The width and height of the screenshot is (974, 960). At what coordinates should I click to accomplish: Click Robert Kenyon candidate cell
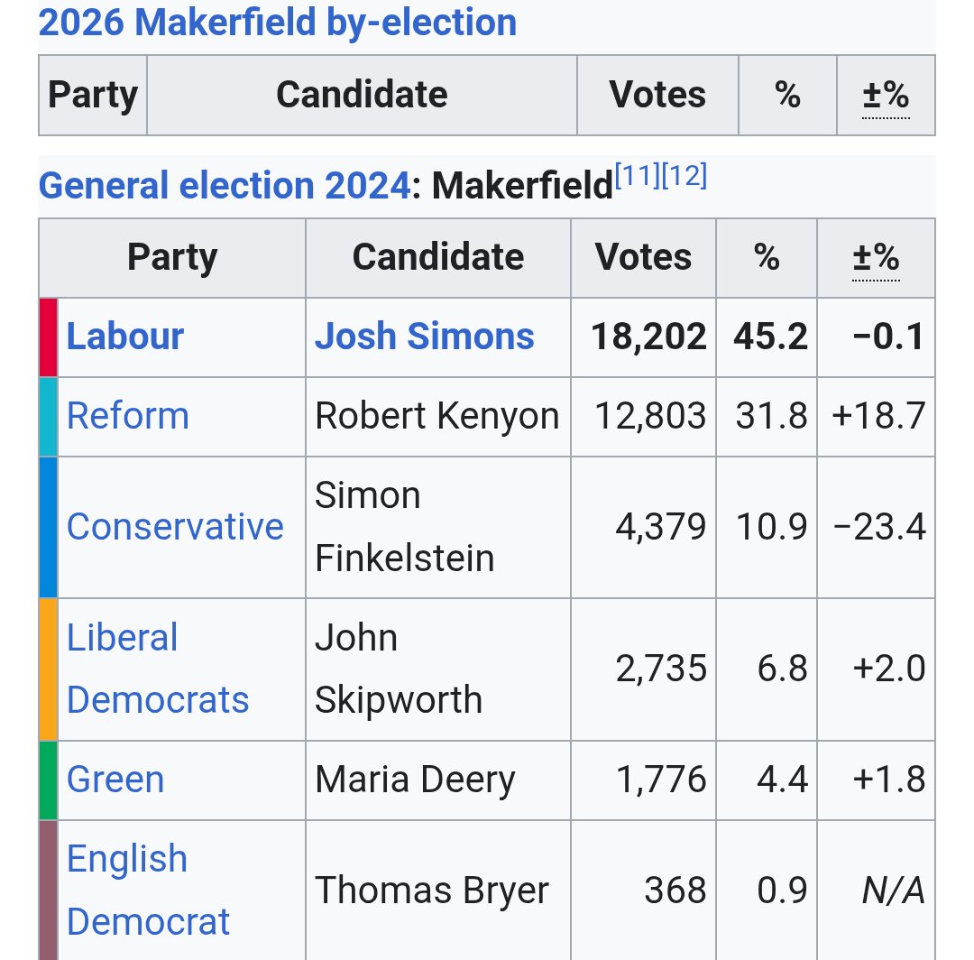pos(437,416)
